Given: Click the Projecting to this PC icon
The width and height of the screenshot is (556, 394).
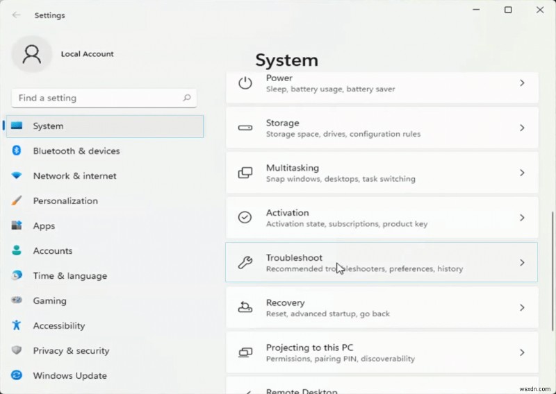Looking at the screenshot, I should (245, 352).
